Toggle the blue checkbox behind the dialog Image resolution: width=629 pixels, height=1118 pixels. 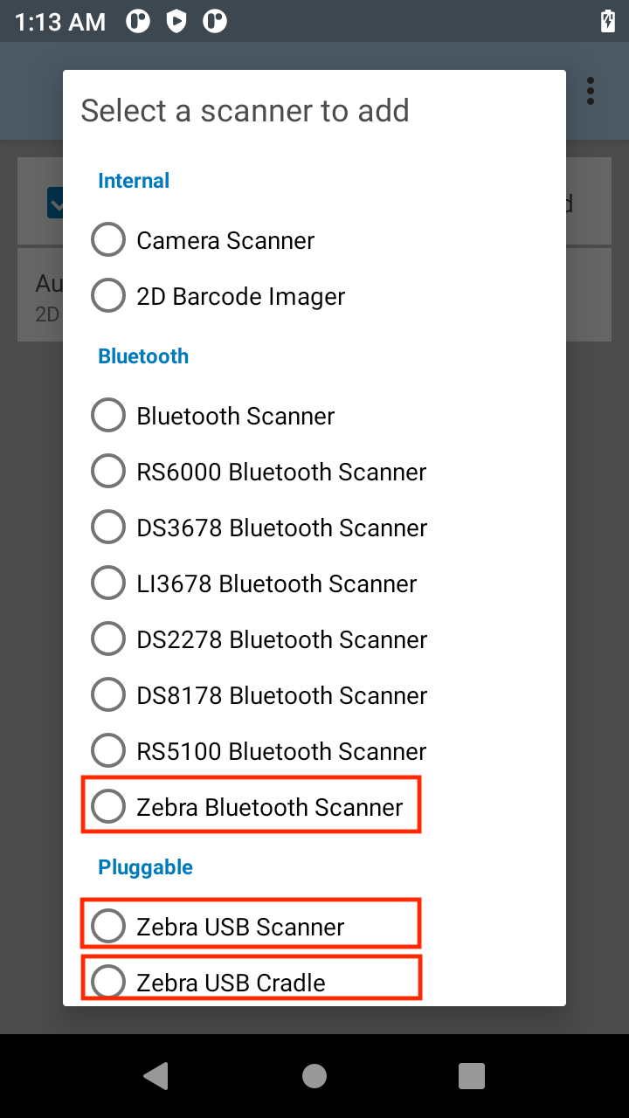54,204
